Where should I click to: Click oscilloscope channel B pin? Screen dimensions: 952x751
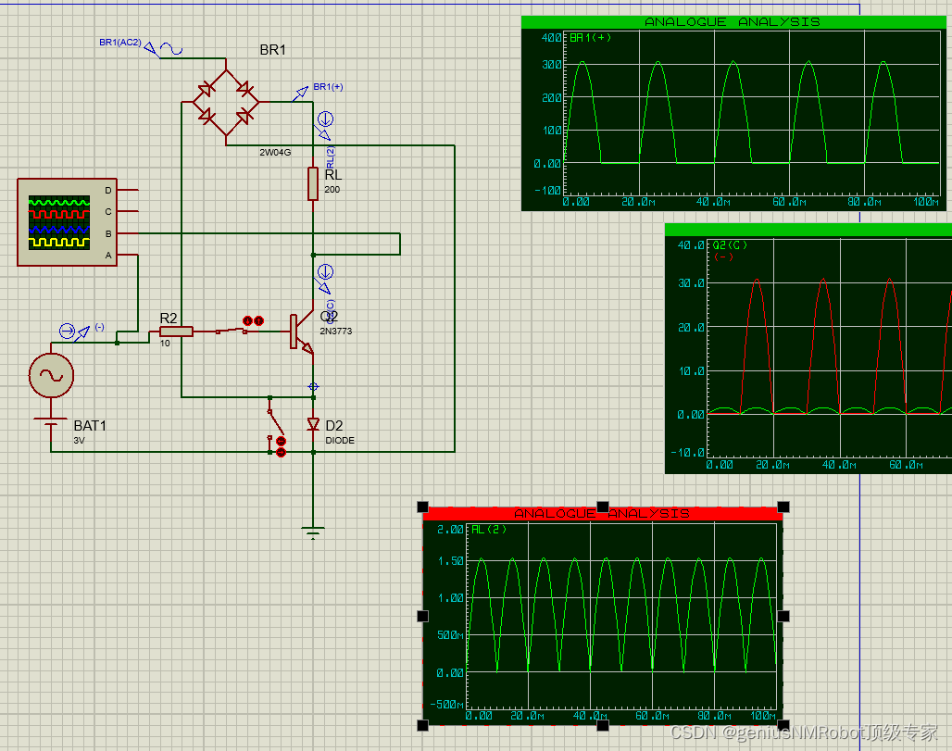(128, 233)
